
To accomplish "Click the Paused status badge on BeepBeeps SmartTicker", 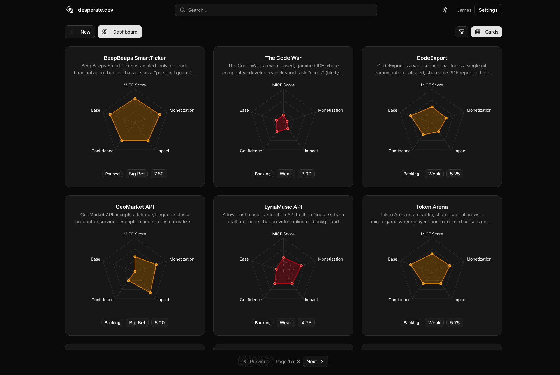I will pyautogui.click(x=112, y=174).
